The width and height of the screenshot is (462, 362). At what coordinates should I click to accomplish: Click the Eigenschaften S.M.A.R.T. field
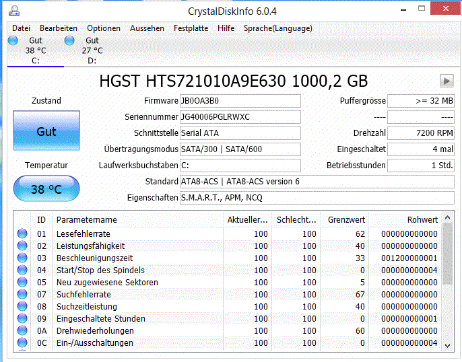tap(317, 198)
